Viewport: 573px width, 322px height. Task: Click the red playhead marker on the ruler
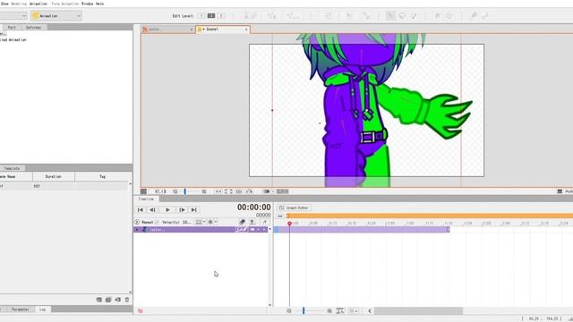coord(289,224)
